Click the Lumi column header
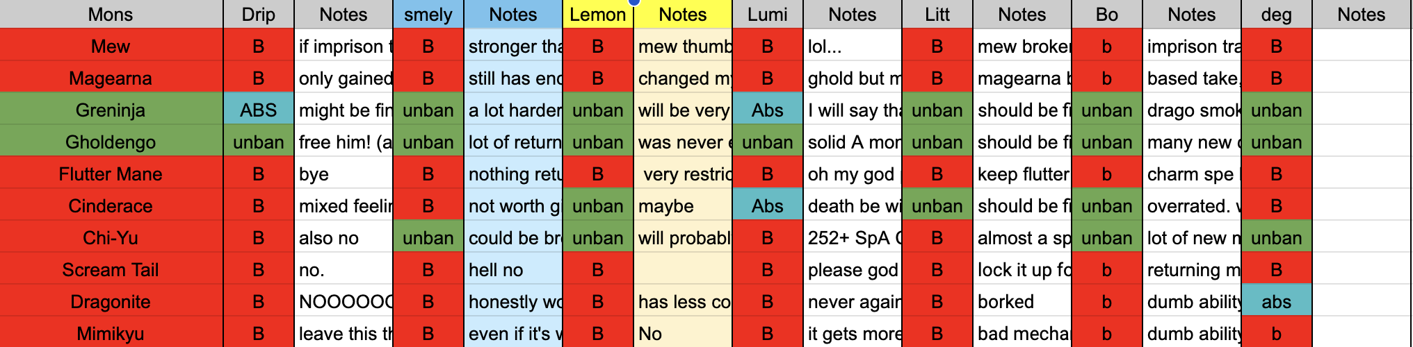This screenshot has height=347, width=1413. tap(768, 14)
